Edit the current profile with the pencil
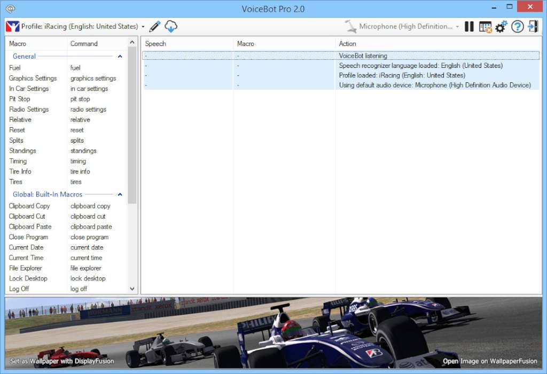547x374 pixels. click(x=154, y=26)
